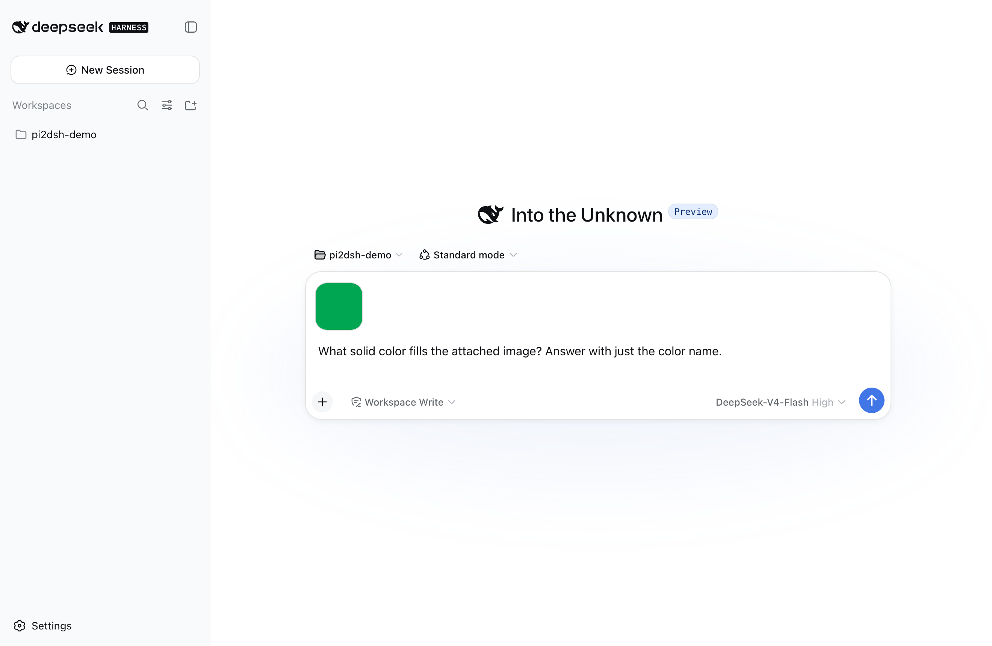This screenshot has width=992, height=646.
Task: Add a new workspace folder icon
Action: (191, 105)
